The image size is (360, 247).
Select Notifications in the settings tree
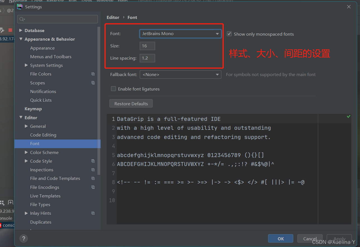tap(43, 91)
